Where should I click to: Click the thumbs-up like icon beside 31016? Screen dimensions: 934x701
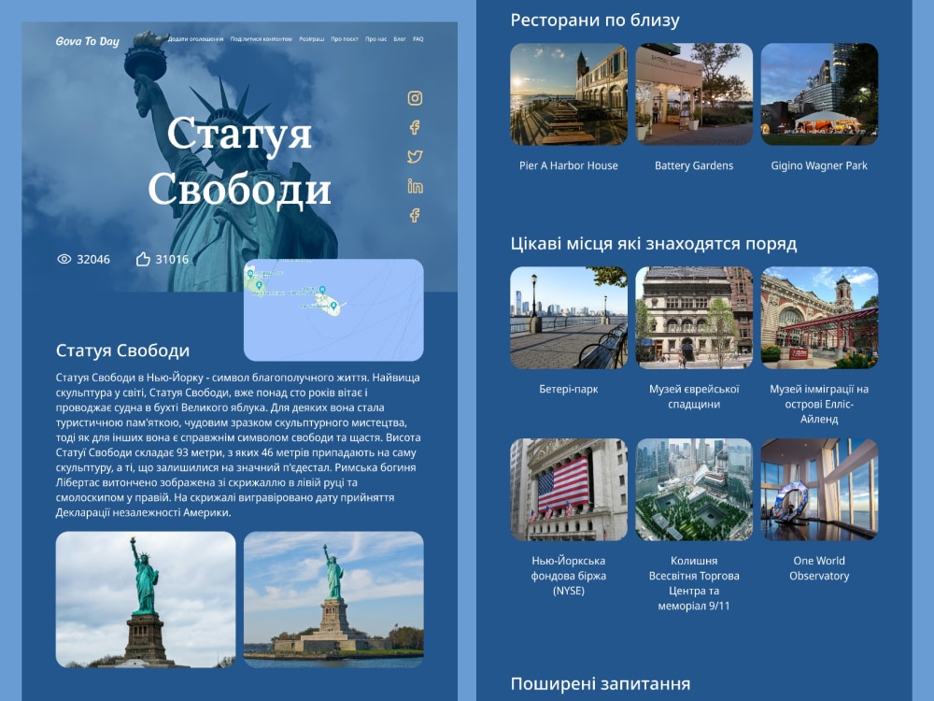point(143,259)
